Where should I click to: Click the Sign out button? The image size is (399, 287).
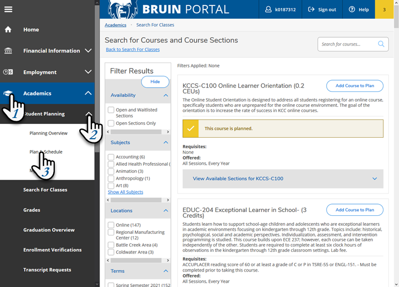click(x=322, y=10)
